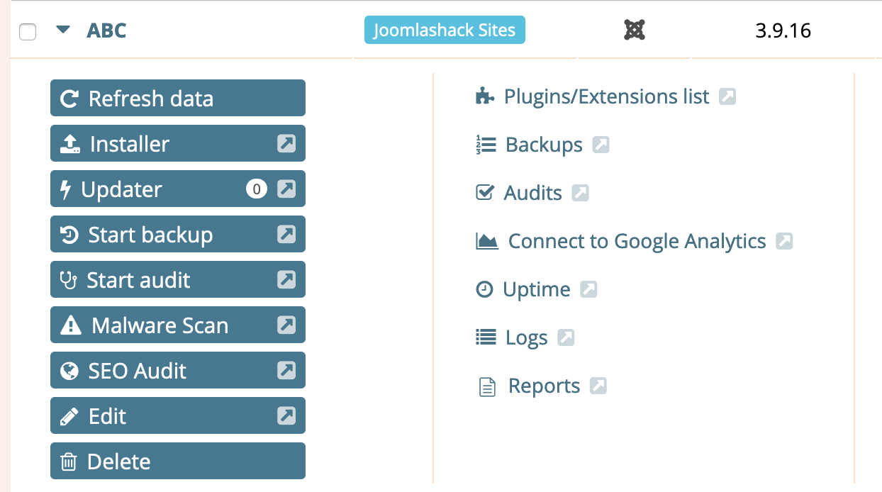Click the Start backup button
Image resolution: width=882 pixels, height=492 pixels.
pos(178,234)
